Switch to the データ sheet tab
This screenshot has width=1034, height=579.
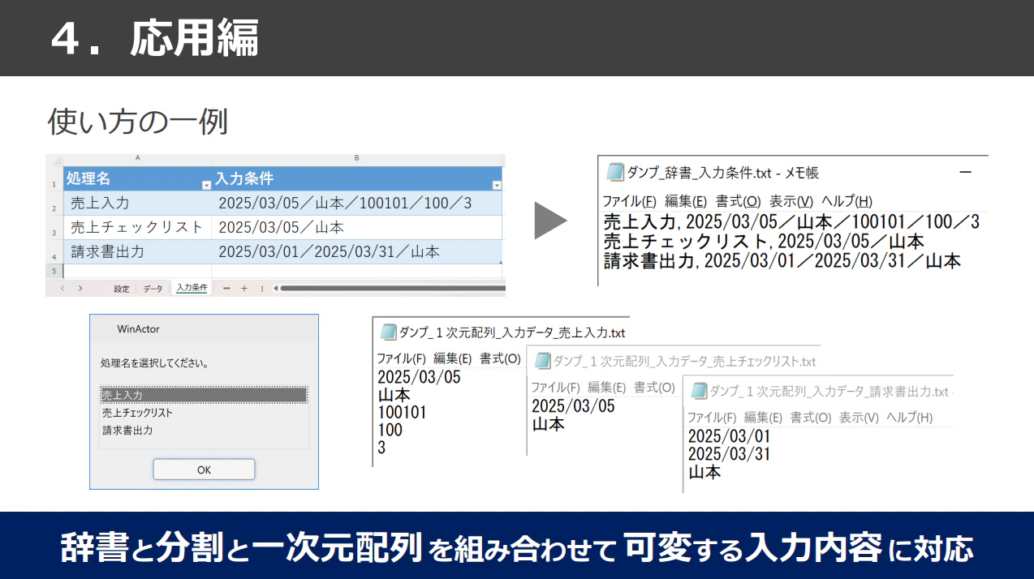[153, 289]
